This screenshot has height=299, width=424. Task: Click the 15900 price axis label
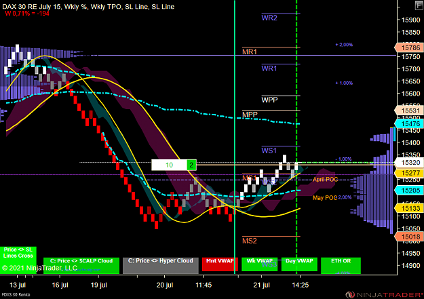tap(410, 20)
